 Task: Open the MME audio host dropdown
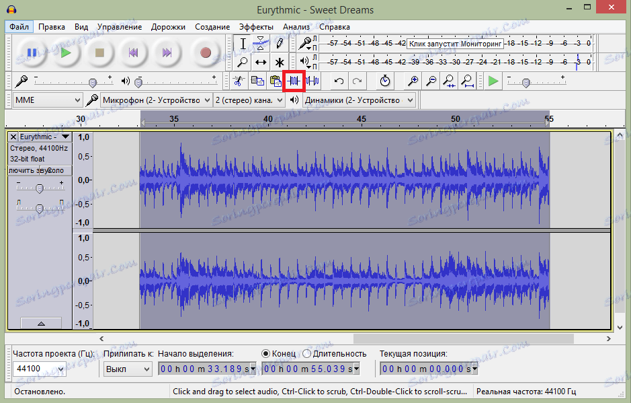click(x=47, y=99)
